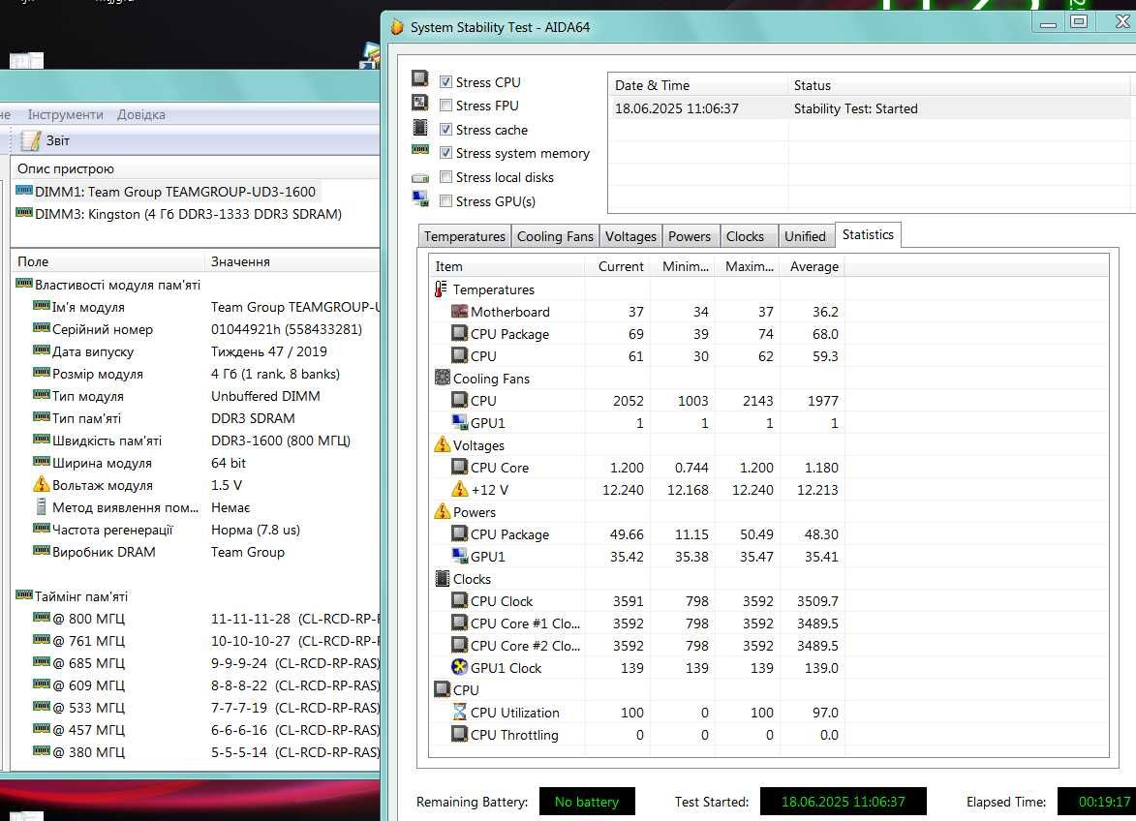Click the Вольтаж модуля warning icon
Image resolution: width=1136 pixels, height=821 pixels.
tap(42, 485)
